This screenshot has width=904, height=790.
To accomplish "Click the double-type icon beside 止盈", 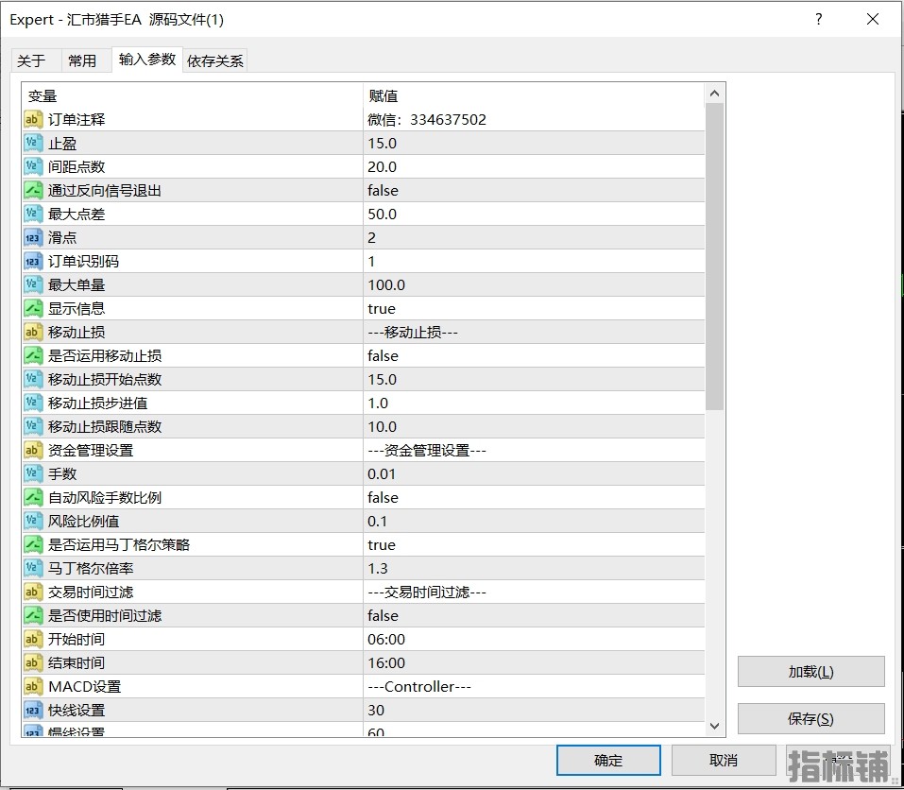I will (x=33, y=143).
